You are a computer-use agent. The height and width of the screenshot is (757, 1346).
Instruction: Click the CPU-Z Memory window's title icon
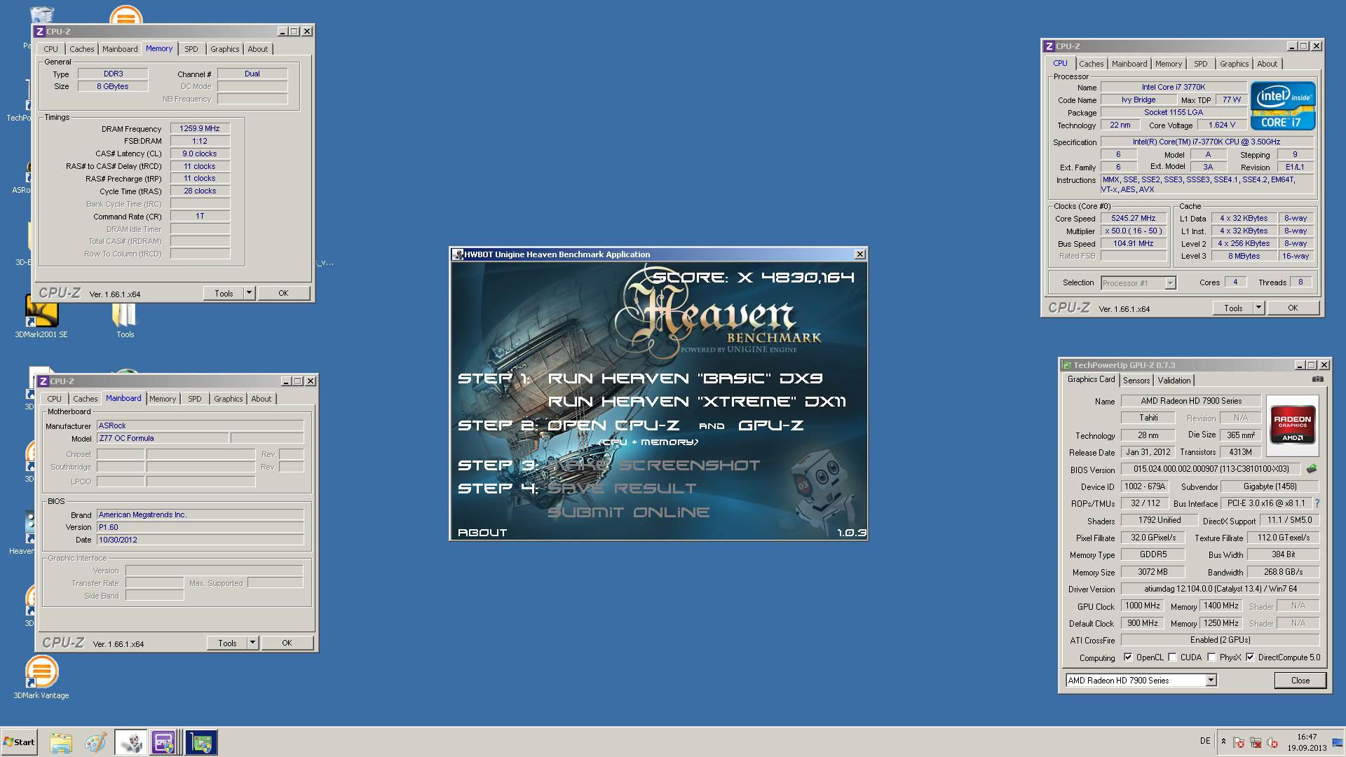(40, 32)
